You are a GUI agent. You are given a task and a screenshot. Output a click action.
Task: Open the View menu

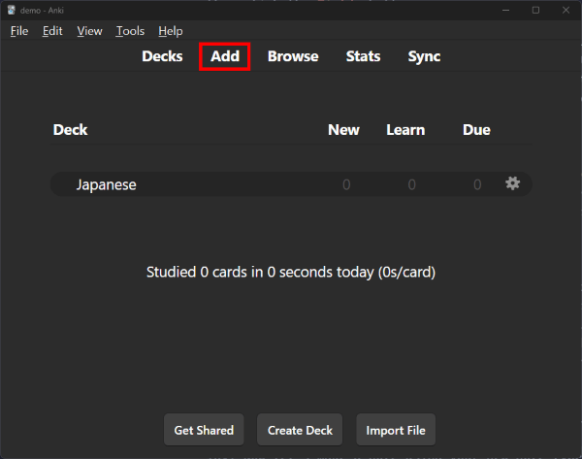[x=89, y=31]
